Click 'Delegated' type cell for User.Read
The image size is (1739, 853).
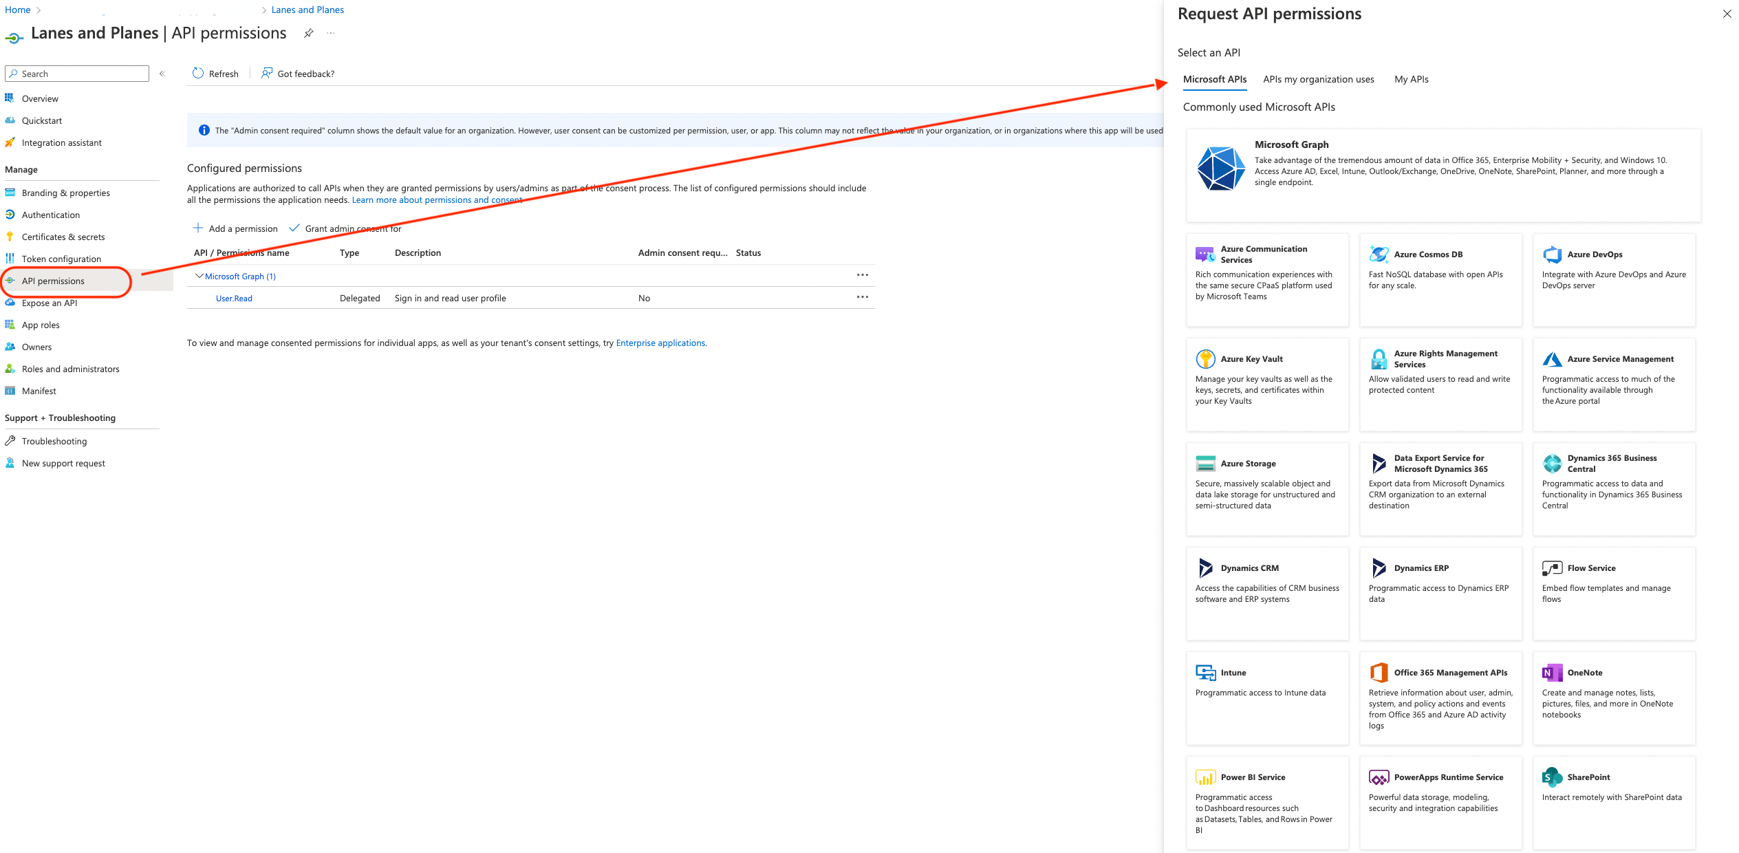pyautogui.click(x=360, y=299)
